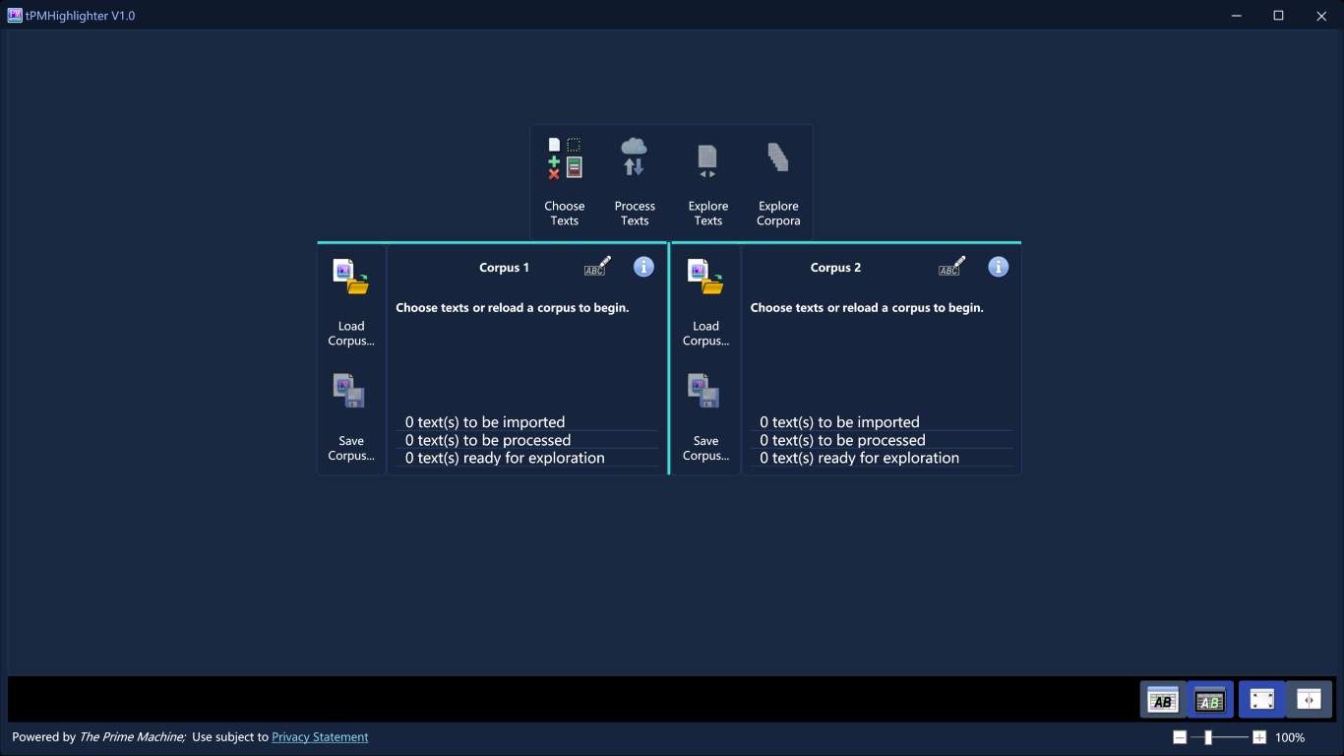Load a corpus into Corpus 2
The image size is (1344, 756).
(705, 302)
